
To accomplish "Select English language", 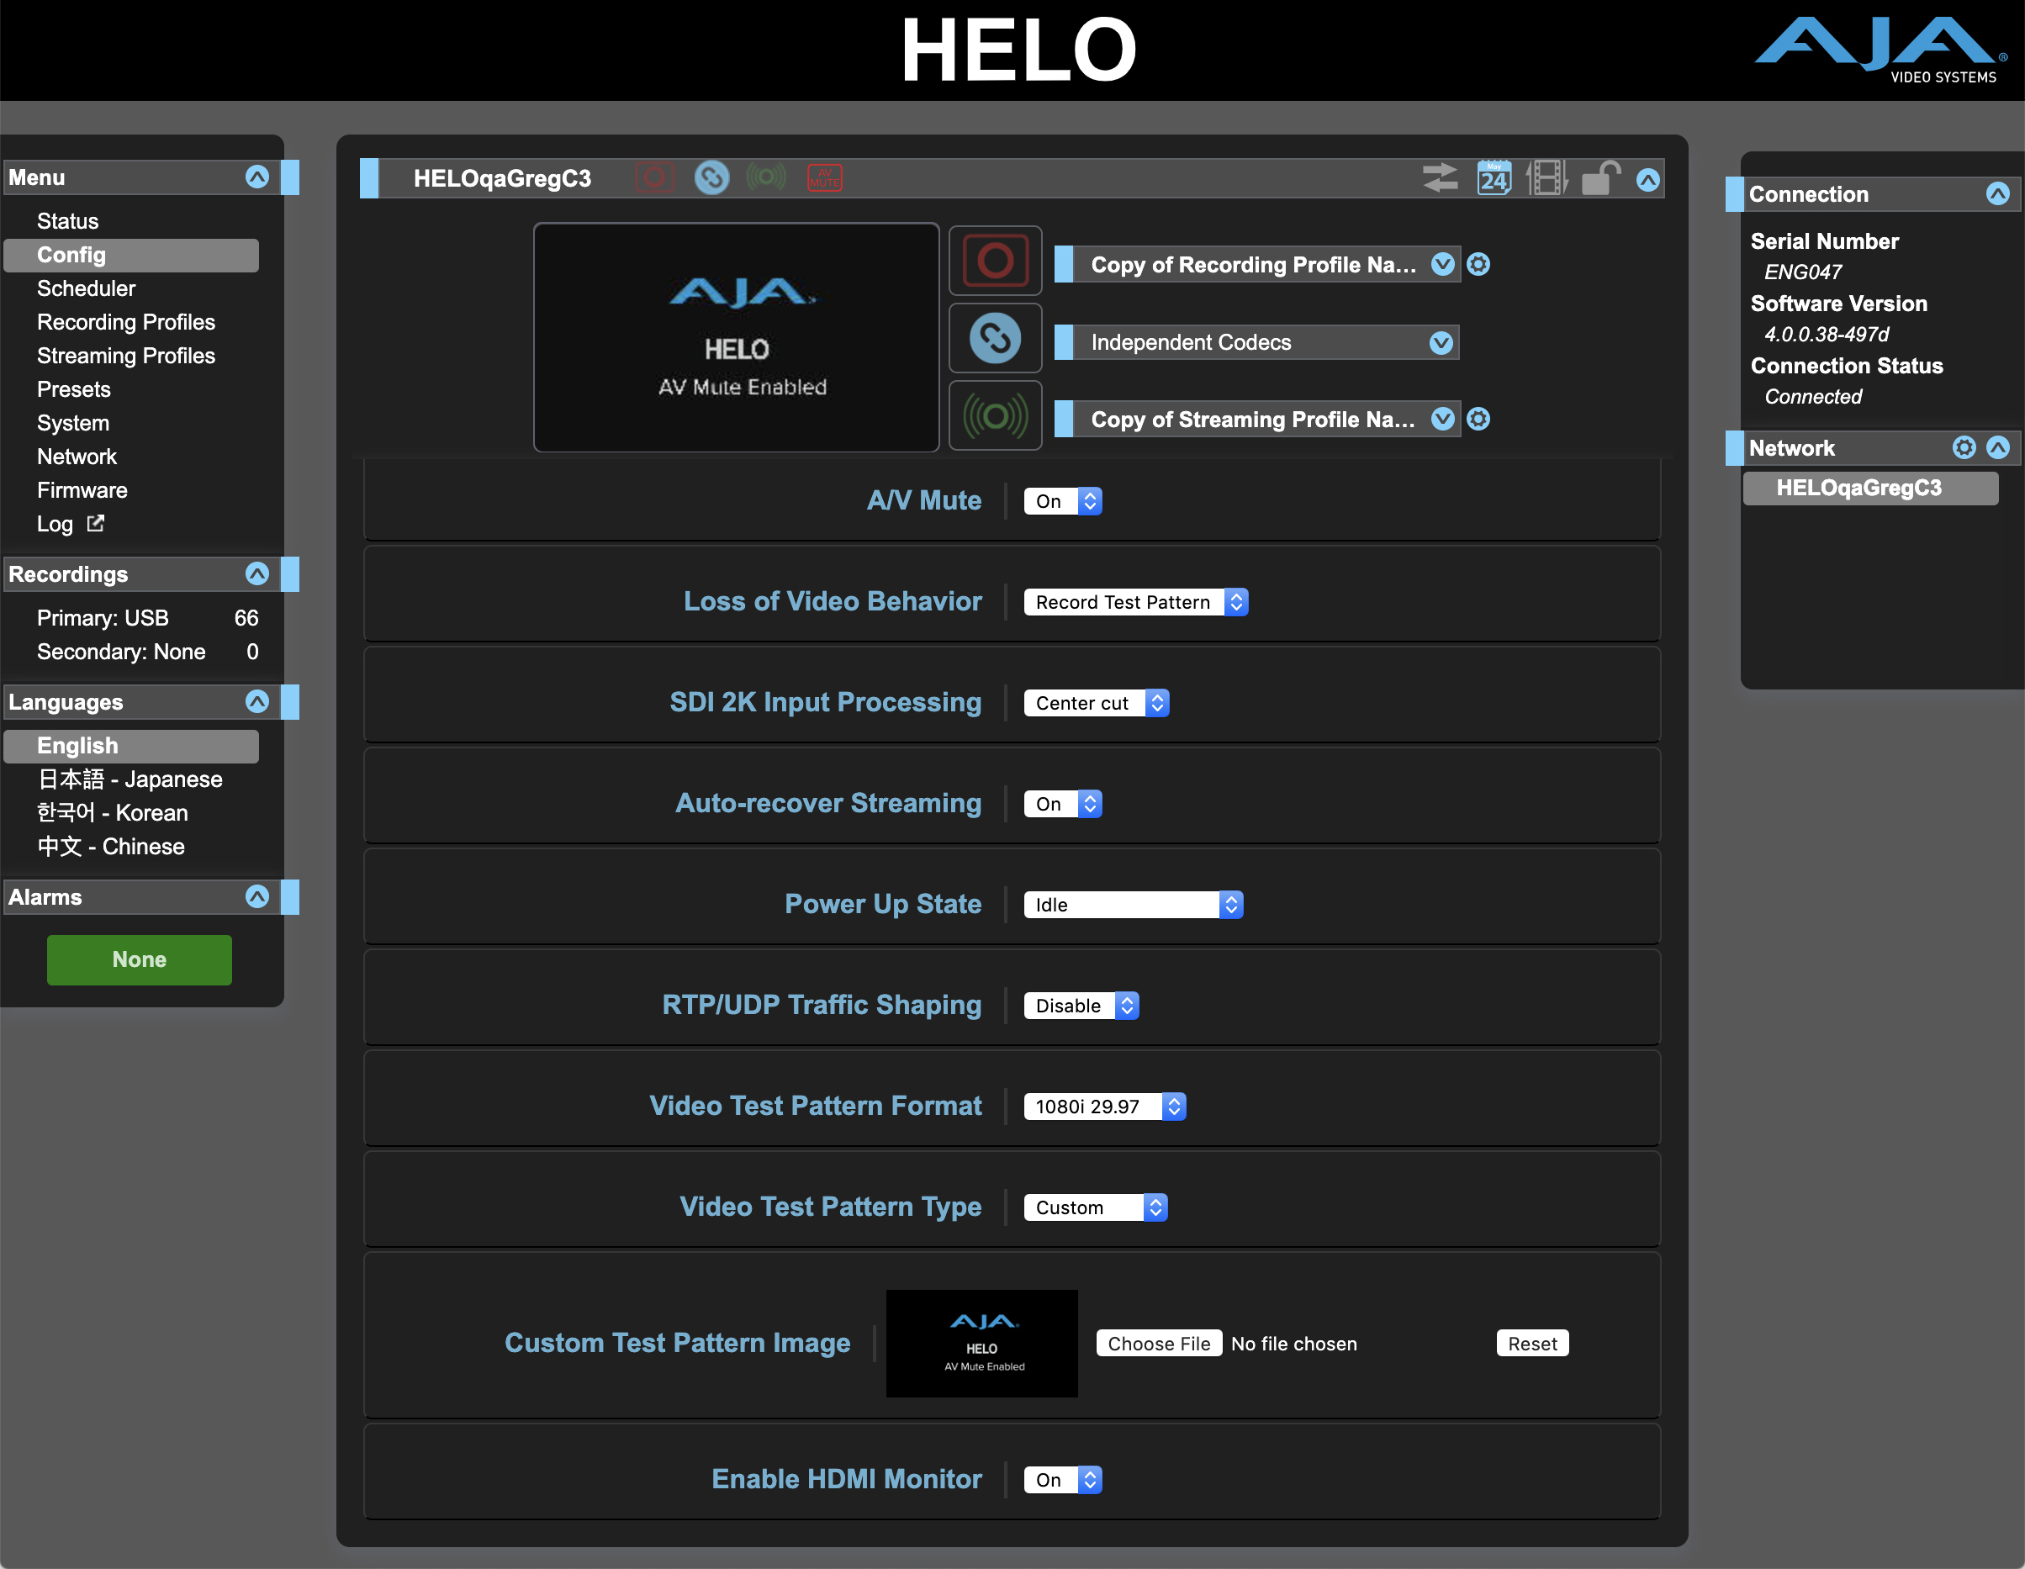I will tap(130, 746).
